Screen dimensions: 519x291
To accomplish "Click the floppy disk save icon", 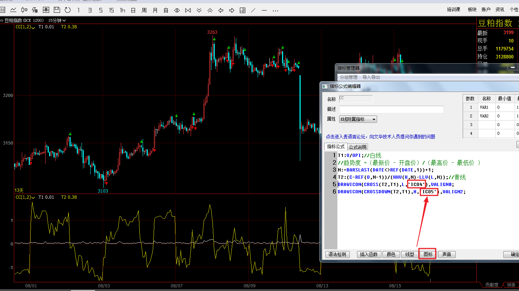I will point(57,10).
